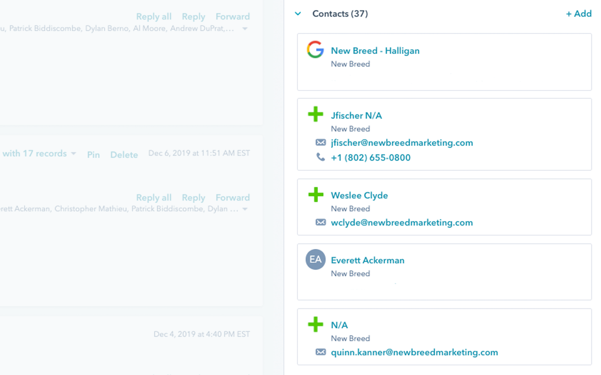Click the green plus avatar beside Weslee Clyde
Image resolution: width=601 pixels, height=375 pixels.
pos(316,195)
